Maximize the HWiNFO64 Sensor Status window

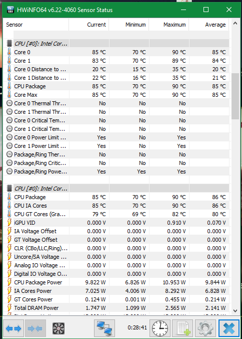pos(206,10)
